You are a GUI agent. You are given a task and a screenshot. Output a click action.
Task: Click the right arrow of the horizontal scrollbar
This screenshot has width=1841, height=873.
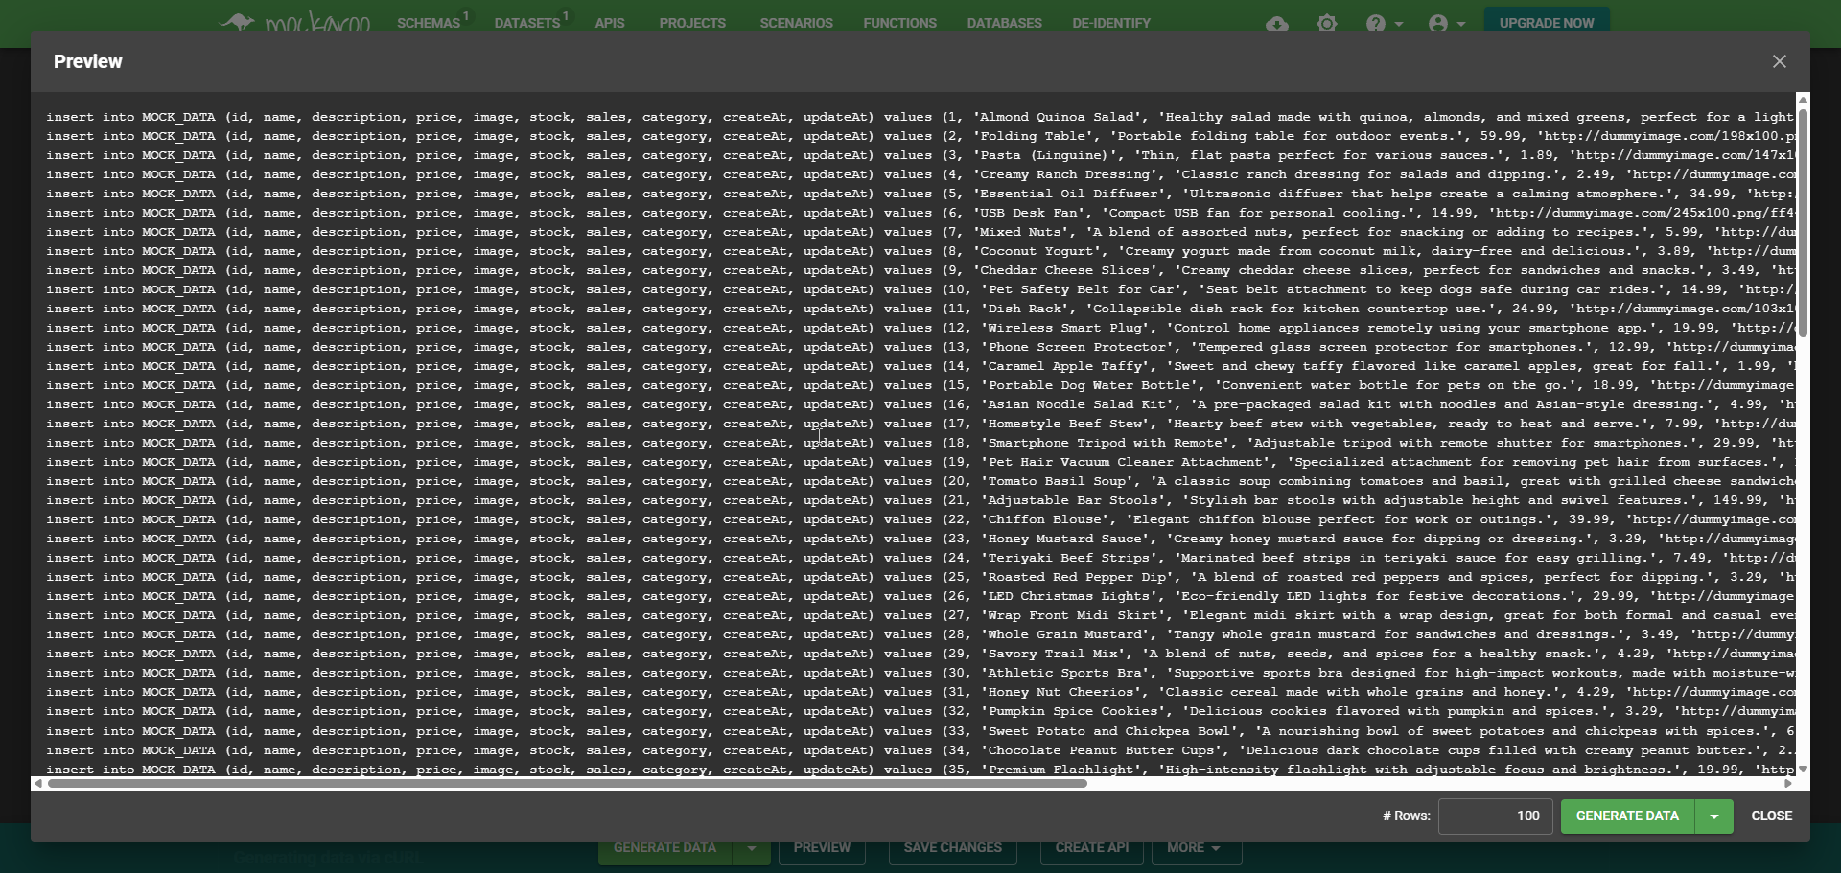(1787, 783)
